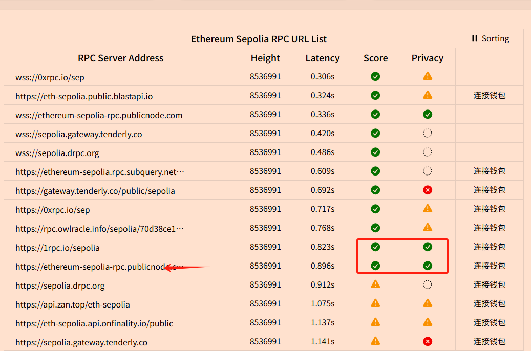Click privacy check for 0.896s latency row
531x351 pixels.
tap(428, 266)
